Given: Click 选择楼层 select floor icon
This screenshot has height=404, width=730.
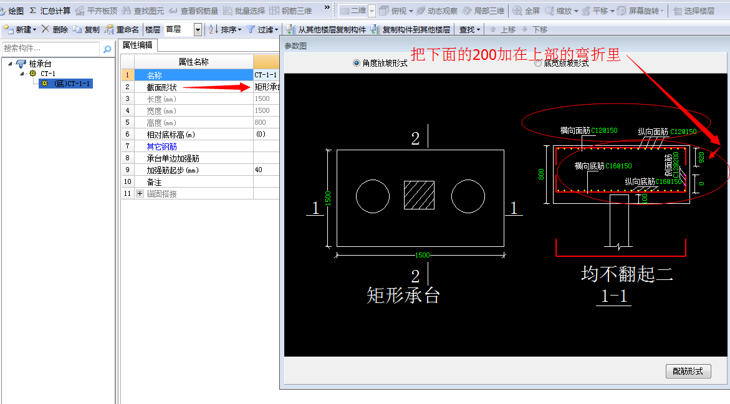Looking at the screenshot, I should [678, 11].
